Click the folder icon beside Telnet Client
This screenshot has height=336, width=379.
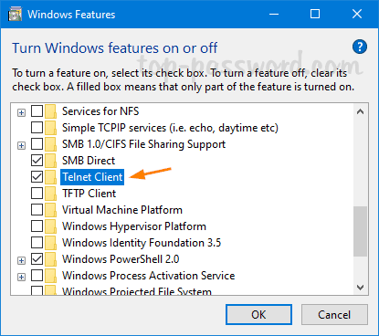click(x=50, y=177)
